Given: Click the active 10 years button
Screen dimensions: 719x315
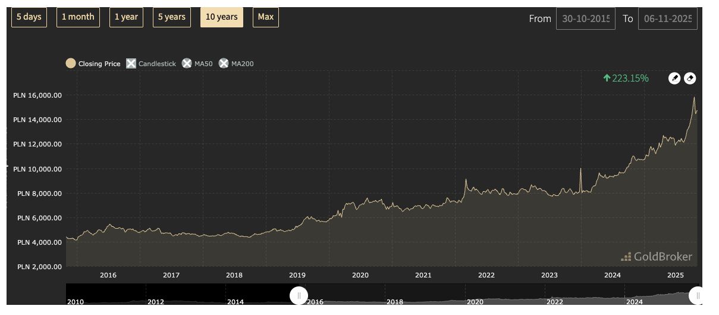Looking at the screenshot, I should [x=221, y=17].
